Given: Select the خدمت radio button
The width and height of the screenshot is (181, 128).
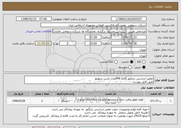Looking at the screenshot, I should click(132, 62).
